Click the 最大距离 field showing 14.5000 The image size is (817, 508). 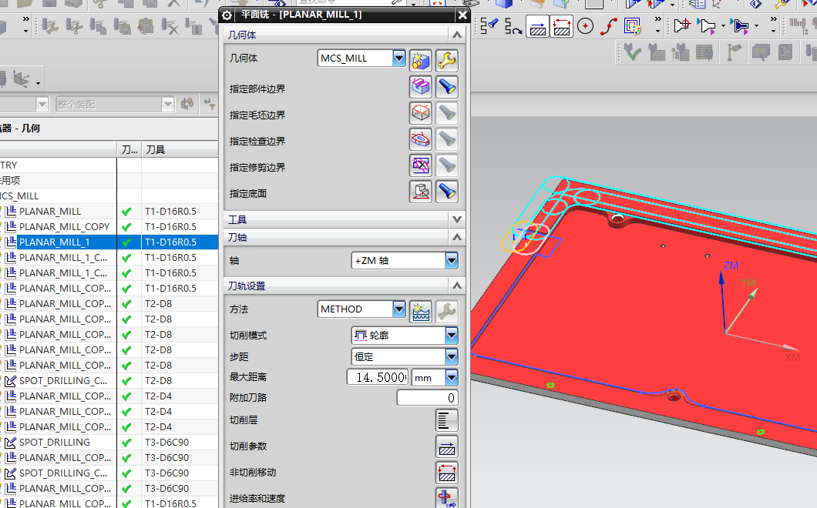tap(378, 377)
